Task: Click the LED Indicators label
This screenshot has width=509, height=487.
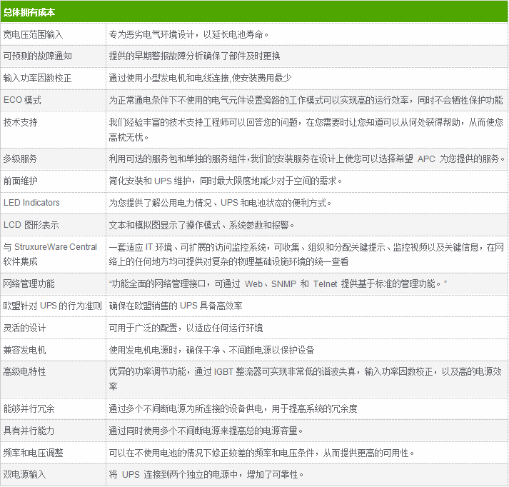Action: (x=32, y=203)
